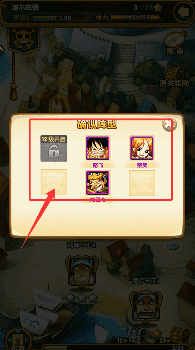Select the 海岸守卫1 stage portrait
Screen dimensions: 195x350
(x=145, y=307)
